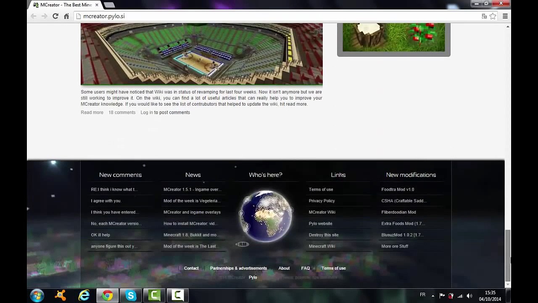Open the 18 comments link

(122, 112)
